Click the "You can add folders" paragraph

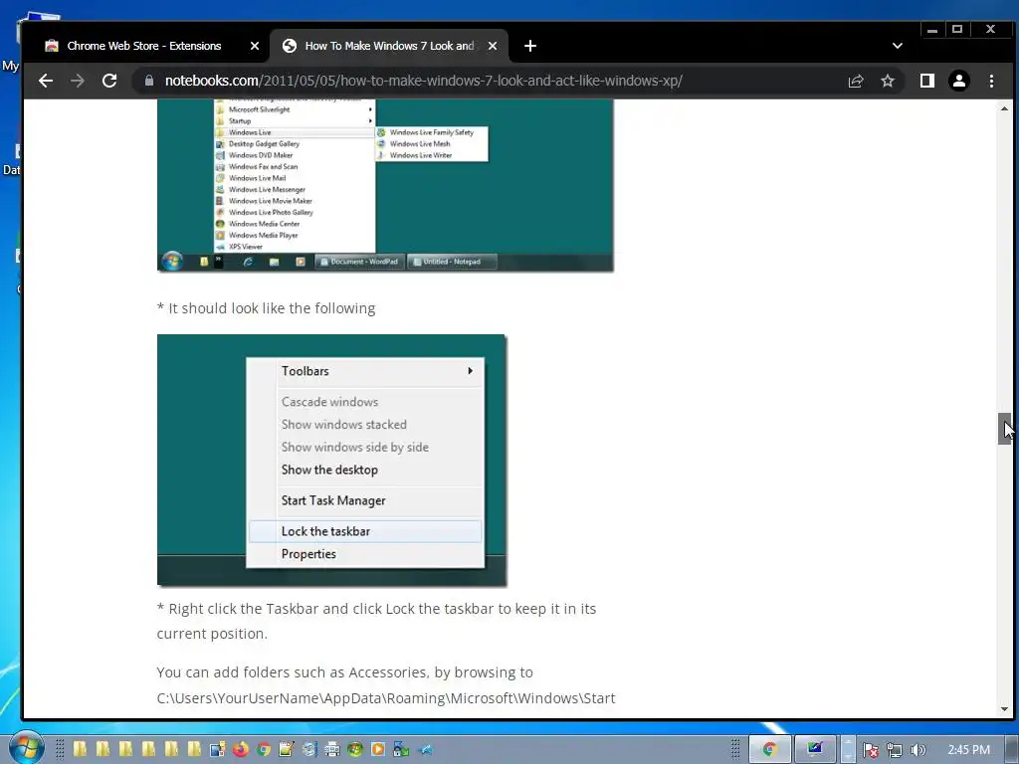[386, 685]
